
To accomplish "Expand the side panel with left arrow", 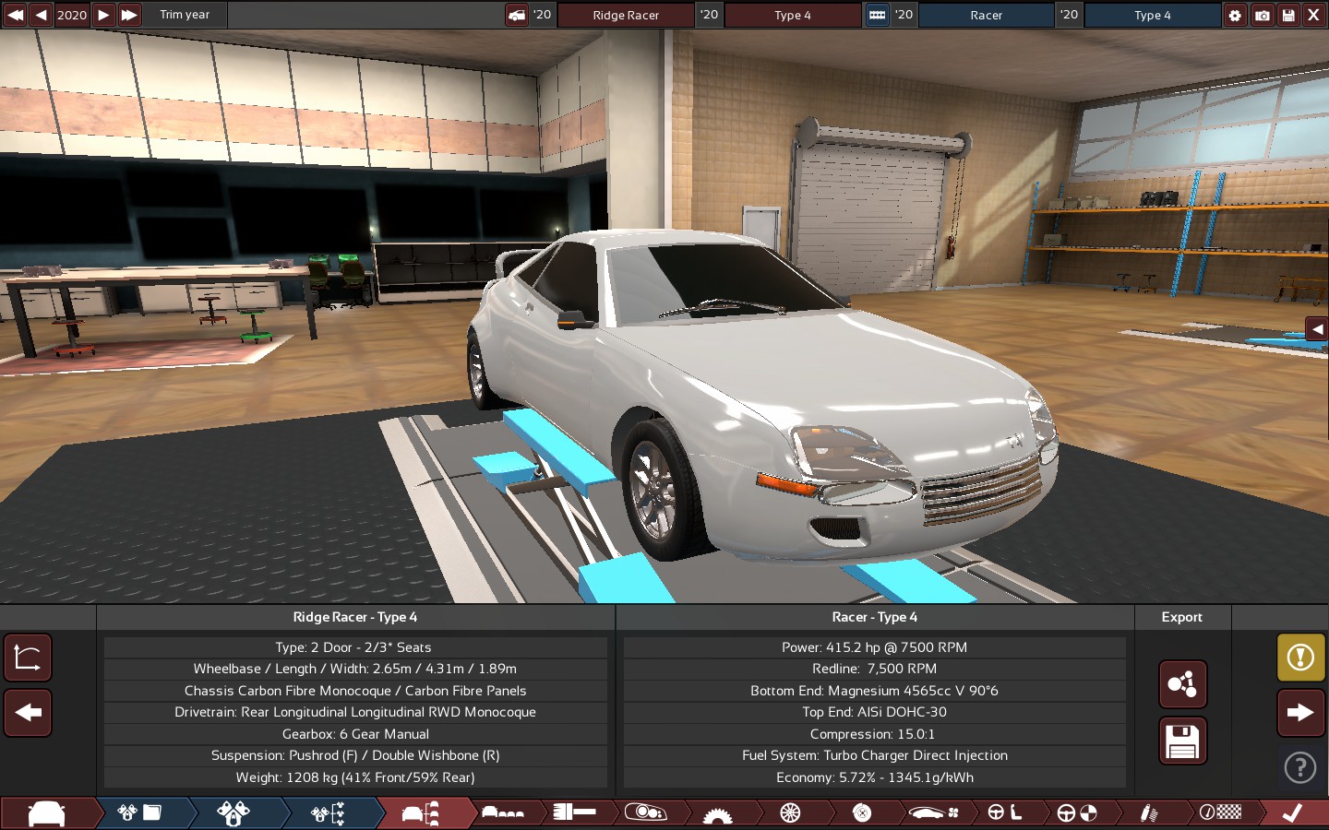I will click(x=1317, y=329).
